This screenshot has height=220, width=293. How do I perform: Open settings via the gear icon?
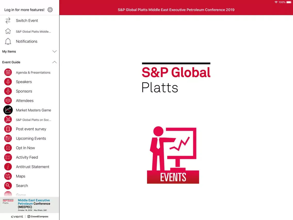[x=50, y=10]
